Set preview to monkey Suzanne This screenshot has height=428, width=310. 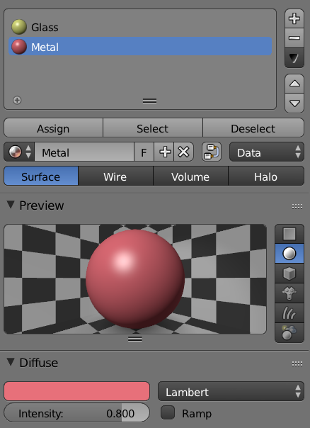pos(289,293)
